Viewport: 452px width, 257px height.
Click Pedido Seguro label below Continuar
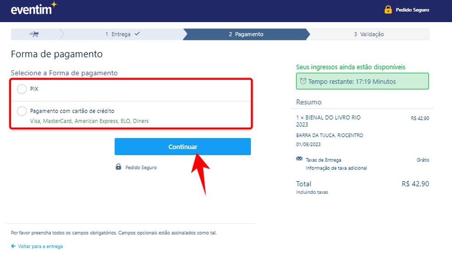click(141, 168)
